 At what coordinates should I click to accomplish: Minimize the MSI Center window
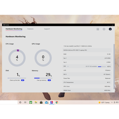point(108,25)
